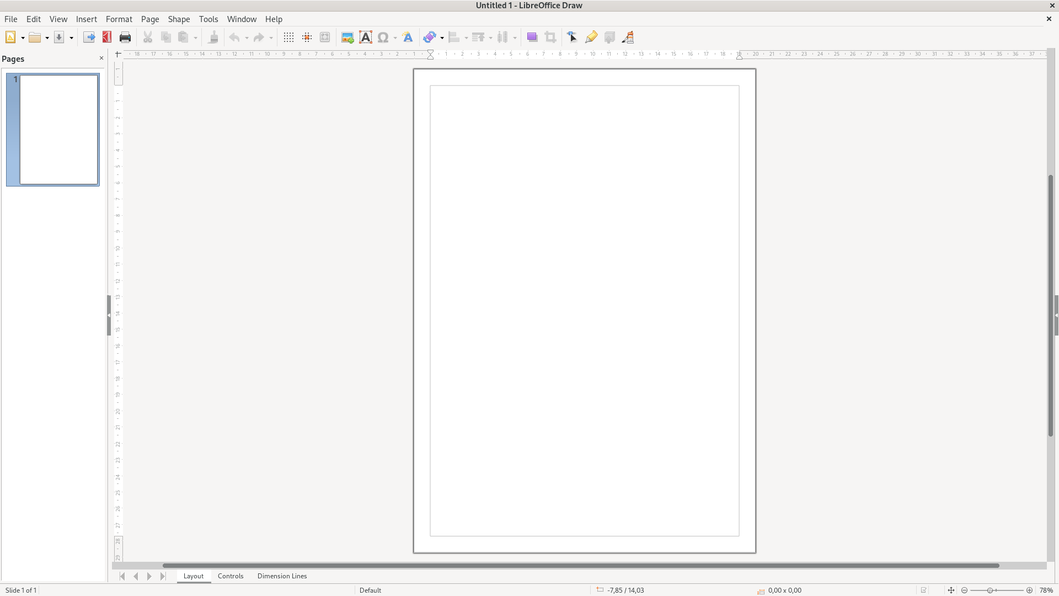Insert an image using toolbar icon
Viewport: 1059px width, 596px height.
[347, 38]
